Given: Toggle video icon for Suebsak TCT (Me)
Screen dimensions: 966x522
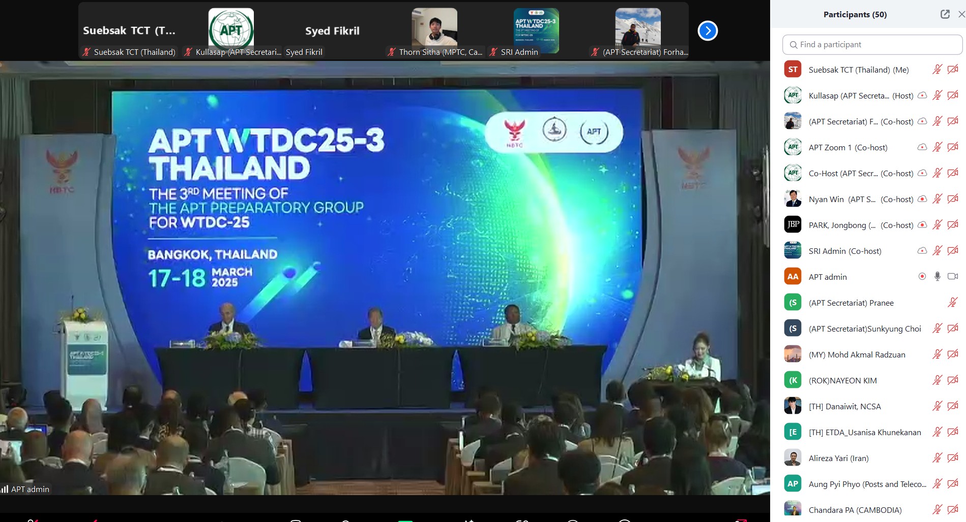Looking at the screenshot, I should tap(953, 70).
